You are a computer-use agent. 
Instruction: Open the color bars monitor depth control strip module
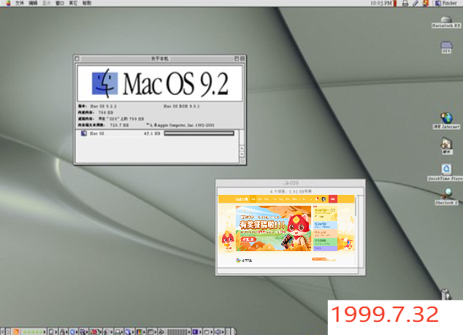point(140,332)
